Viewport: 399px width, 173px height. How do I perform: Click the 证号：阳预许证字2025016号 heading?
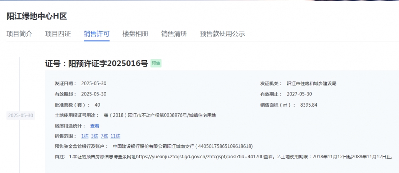[x=97, y=63]
